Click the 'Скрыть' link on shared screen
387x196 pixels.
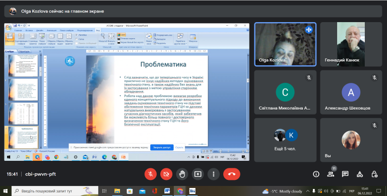tap(179, 147)
